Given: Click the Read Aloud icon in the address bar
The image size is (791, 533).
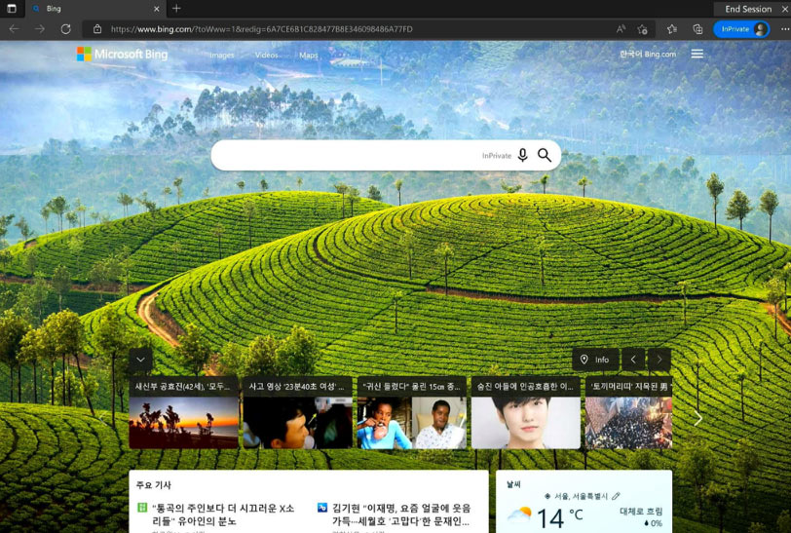Looking at the screenshot, I should pos(621,29).
